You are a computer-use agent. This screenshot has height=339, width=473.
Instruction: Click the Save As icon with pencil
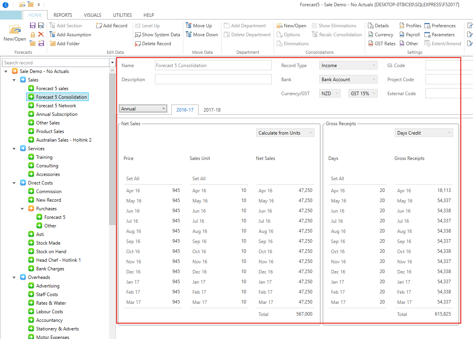pos(41,26)
